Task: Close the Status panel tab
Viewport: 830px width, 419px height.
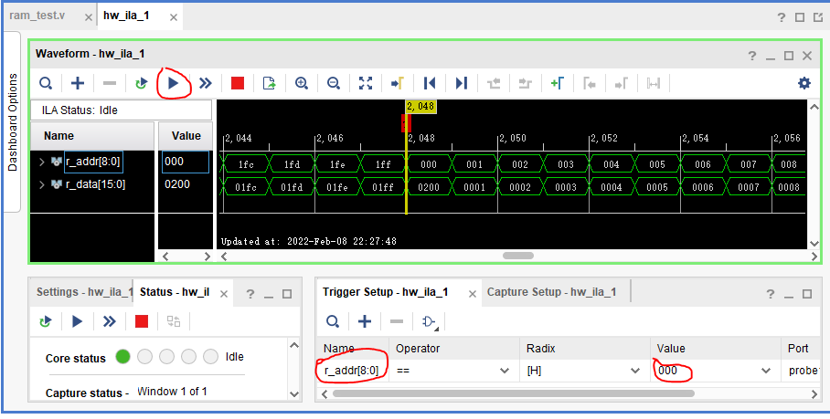Action: click(224, 294)
